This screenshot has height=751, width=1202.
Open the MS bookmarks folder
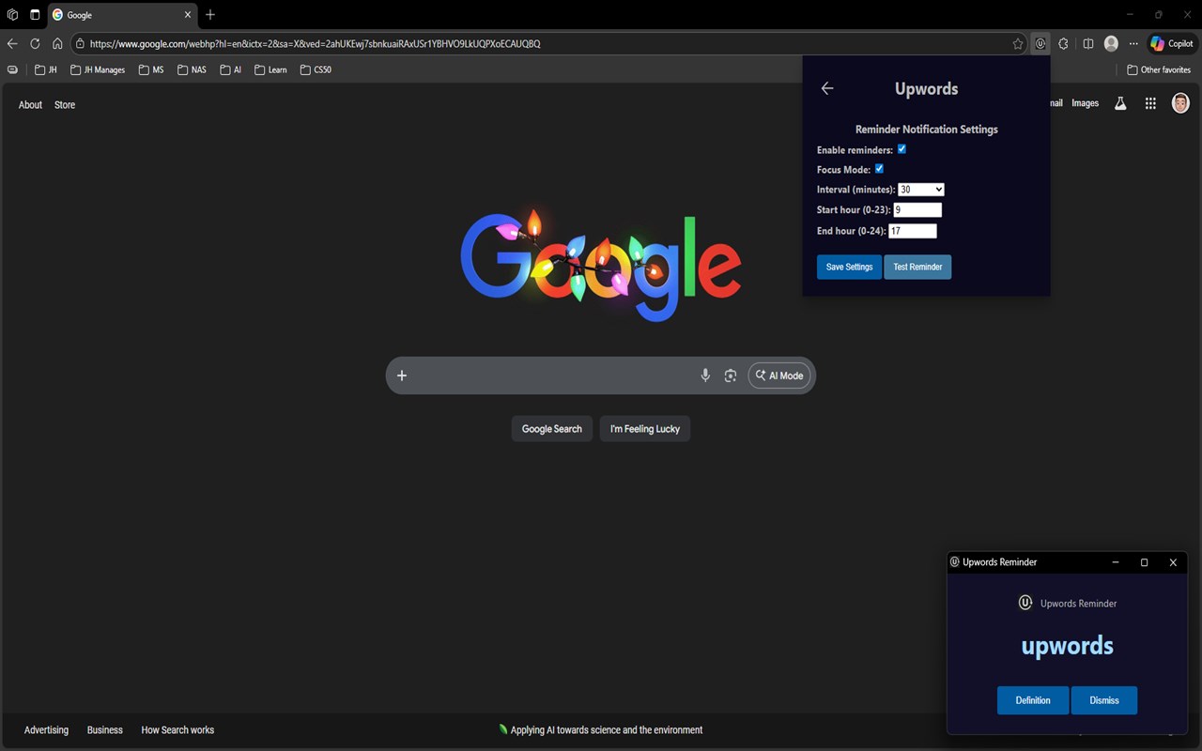click(x=150, y=69)
